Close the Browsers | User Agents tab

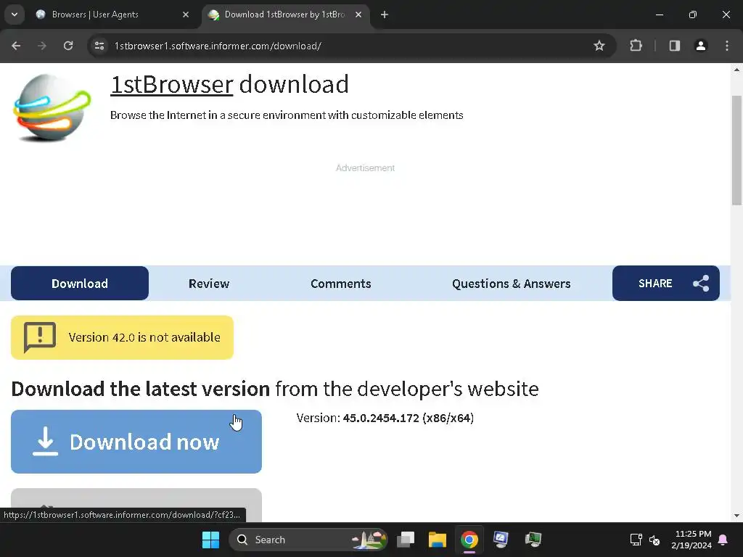186,15
